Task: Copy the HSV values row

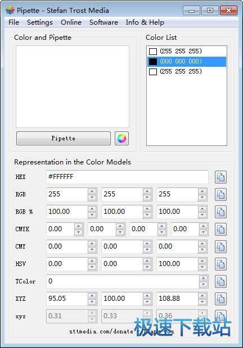Action: coord(220,264)
